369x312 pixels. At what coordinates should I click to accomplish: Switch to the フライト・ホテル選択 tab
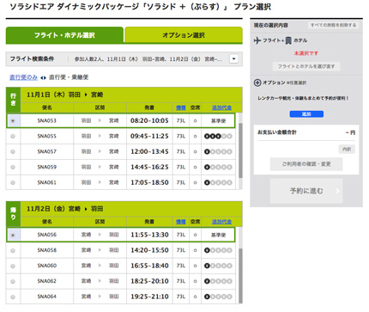[64, 35]
